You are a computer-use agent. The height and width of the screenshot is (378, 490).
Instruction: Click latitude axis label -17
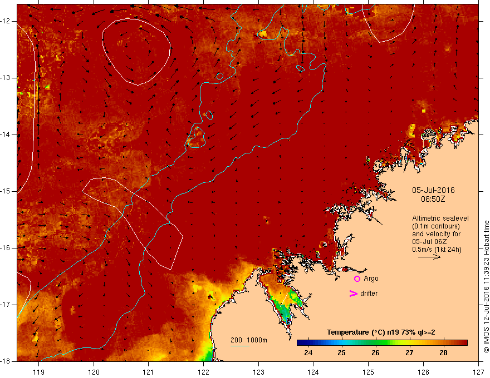6,305
